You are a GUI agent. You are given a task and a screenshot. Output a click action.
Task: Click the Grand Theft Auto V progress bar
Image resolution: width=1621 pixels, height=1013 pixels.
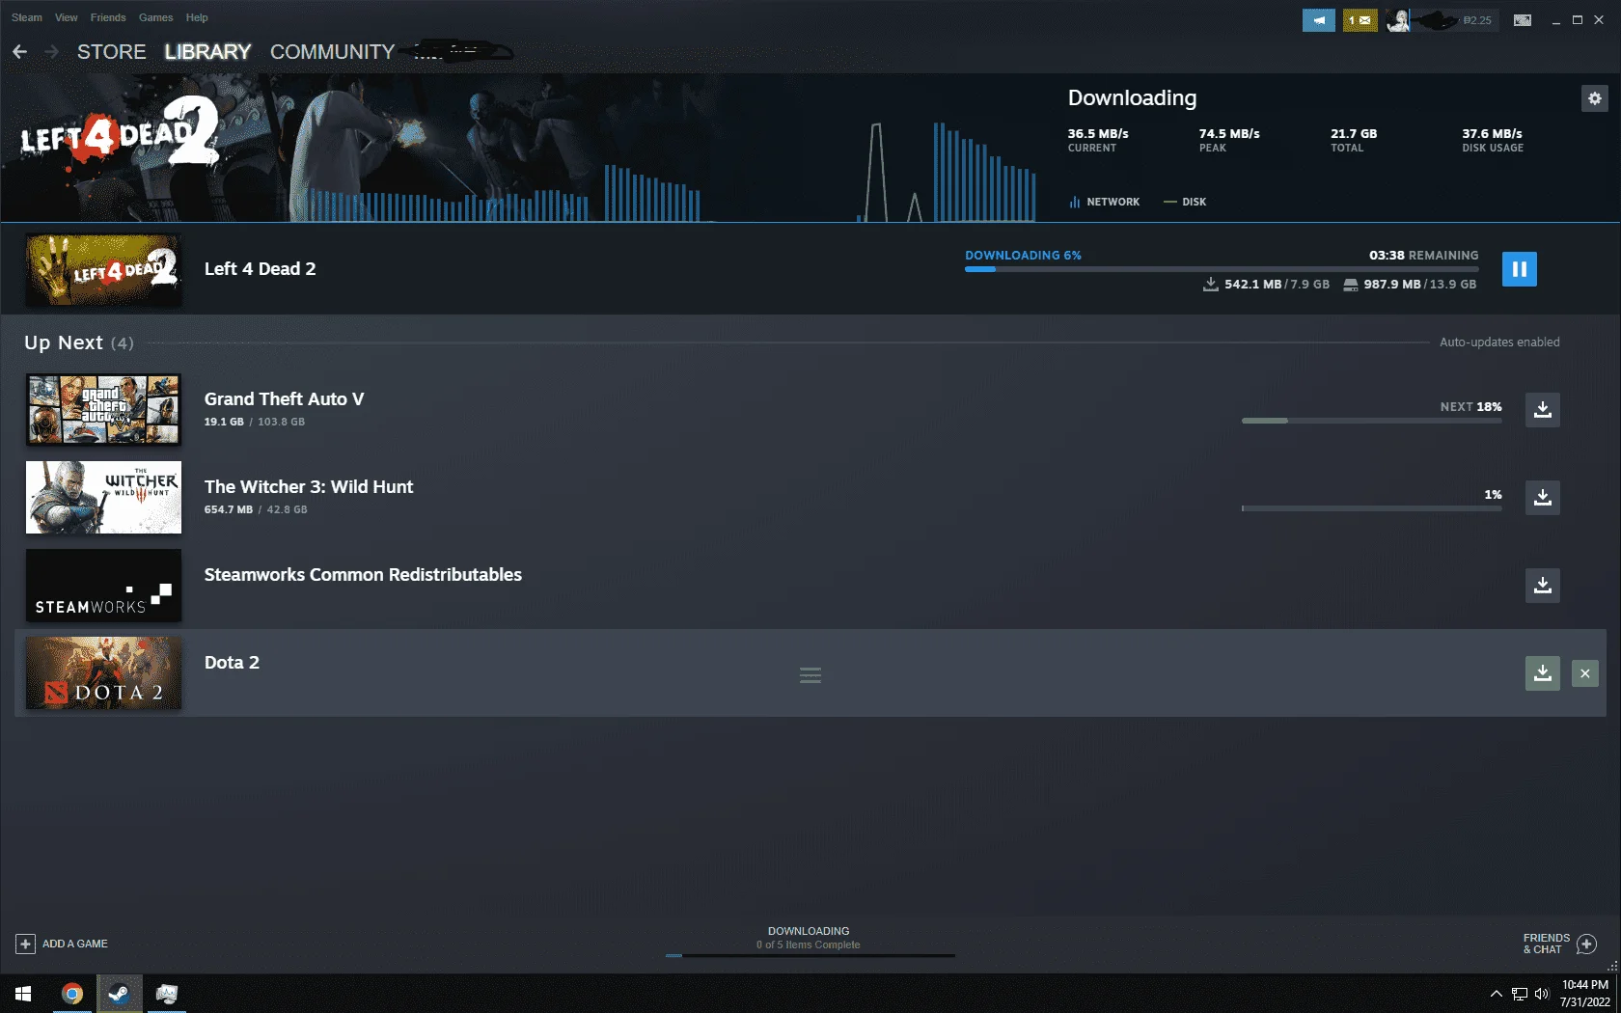1371,421
